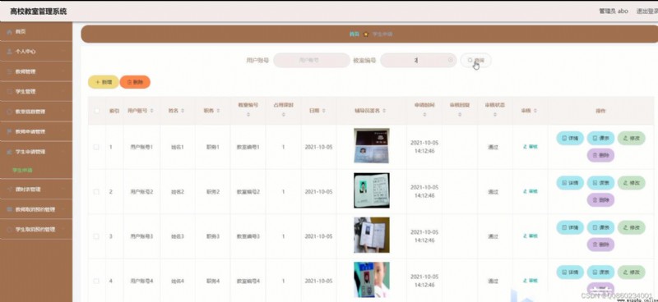Click the icon beside 教师取消预约管理 in sidebar

pos(10,209)
